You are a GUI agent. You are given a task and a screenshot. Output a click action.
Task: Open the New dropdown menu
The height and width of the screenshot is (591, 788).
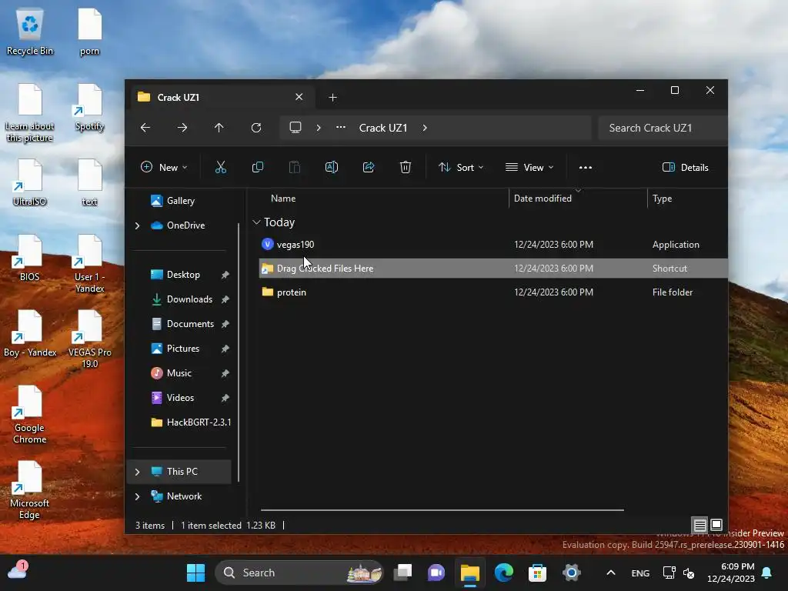pyautogui.click(x=165, y=167)
